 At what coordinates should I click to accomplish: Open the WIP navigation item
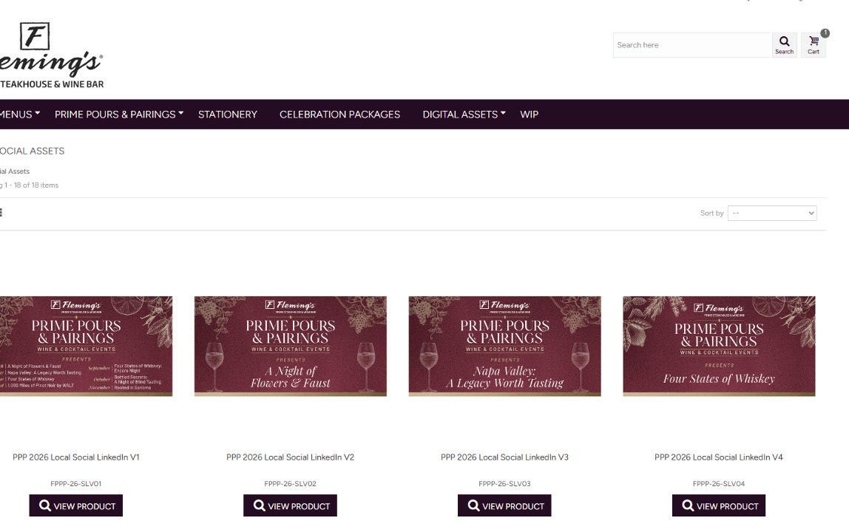529,115
